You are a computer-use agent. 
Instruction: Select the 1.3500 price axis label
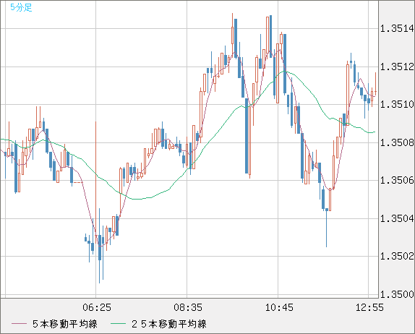click(397, 294)
